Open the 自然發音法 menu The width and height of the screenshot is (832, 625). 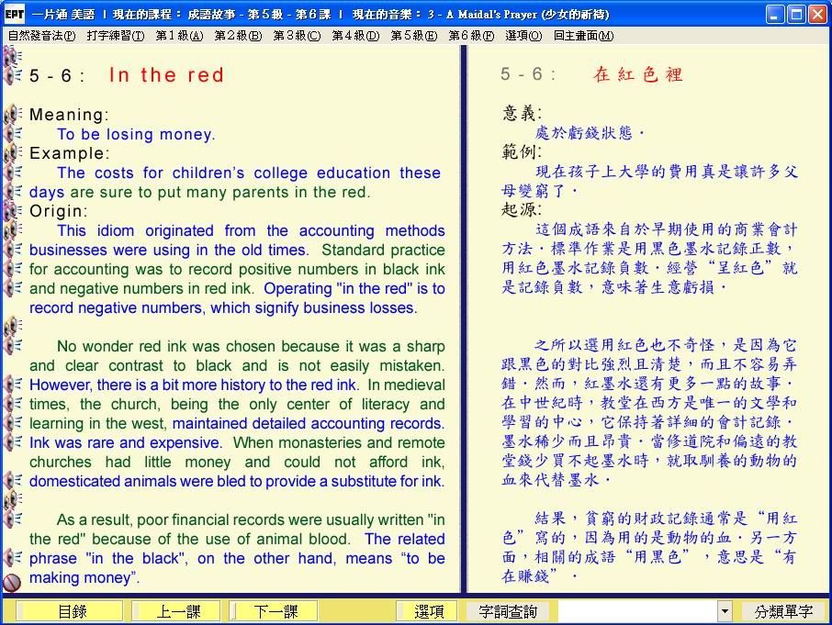click(41, 36)
